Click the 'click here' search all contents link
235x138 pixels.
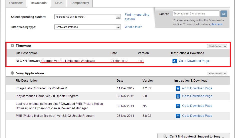click(216, 24)
